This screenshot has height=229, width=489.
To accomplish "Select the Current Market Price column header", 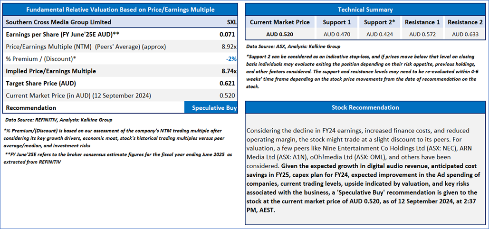I will pyautogui.click(x=280, y=22).
